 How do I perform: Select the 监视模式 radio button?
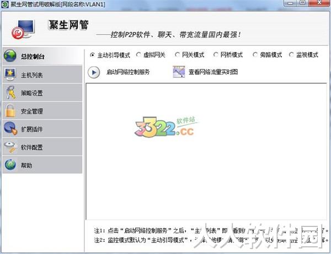click(x=291, y=55)
